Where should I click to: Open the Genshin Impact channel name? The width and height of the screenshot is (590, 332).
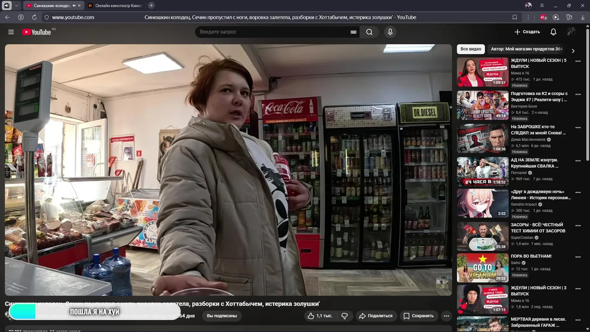coord(524,204)
